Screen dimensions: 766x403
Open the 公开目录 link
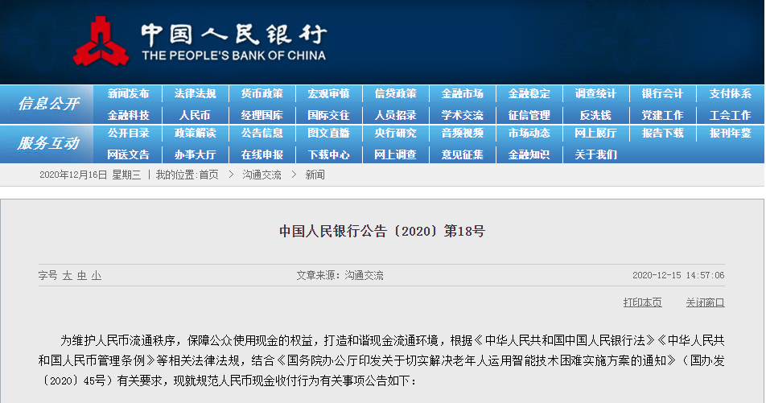point(128,133)
